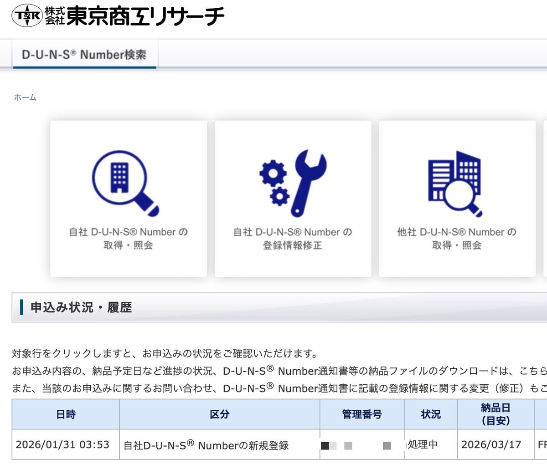
Task: Click the 納品日(目安) column header
Action: coord(495,414)
